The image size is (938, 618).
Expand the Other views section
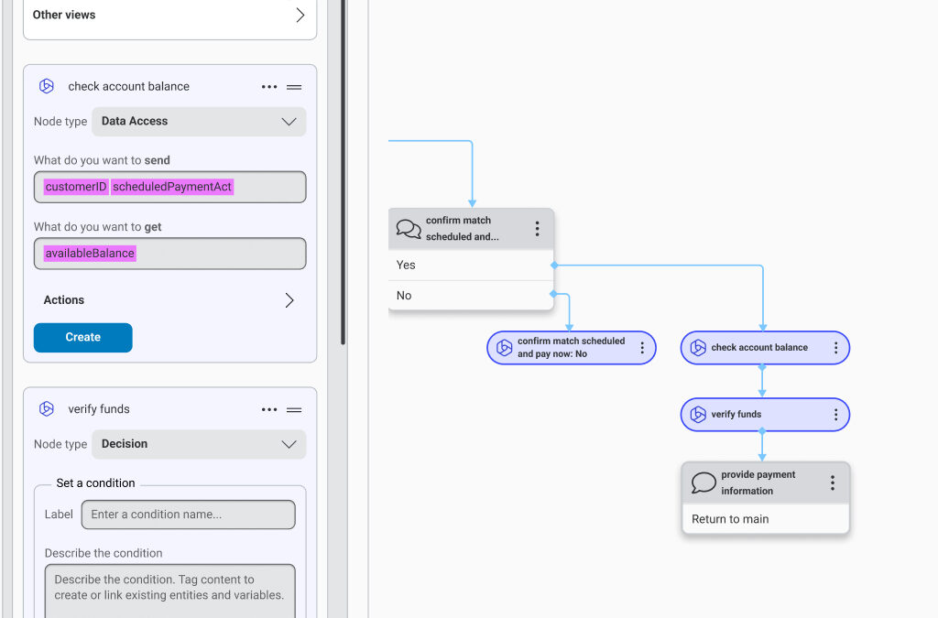169,16
